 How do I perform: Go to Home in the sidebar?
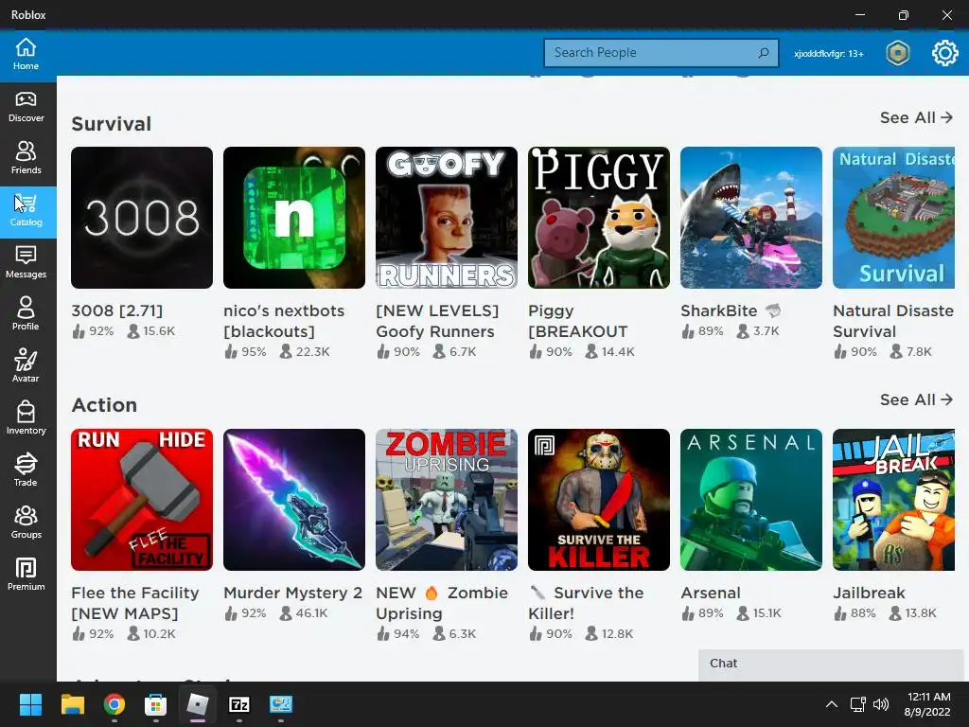tap(26, 54)
